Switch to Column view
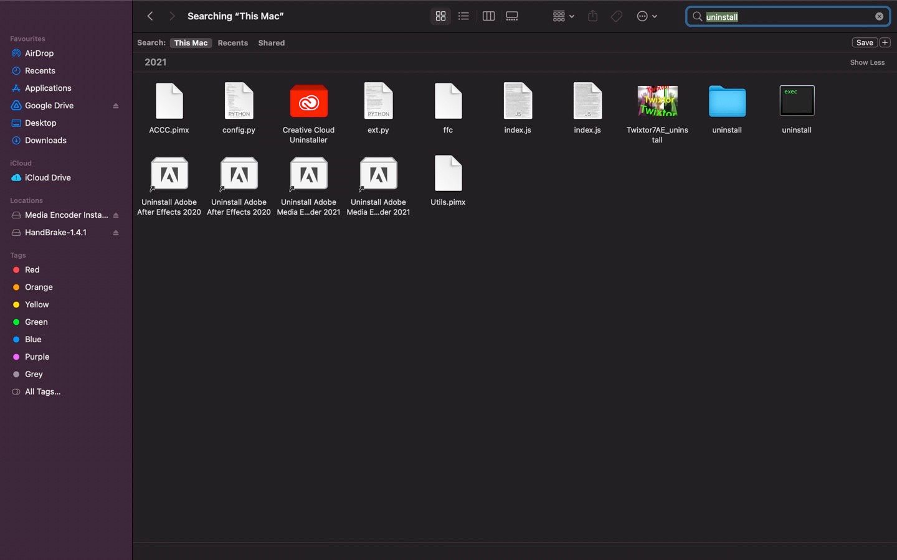The image size is (897, 560). point(488,16)
